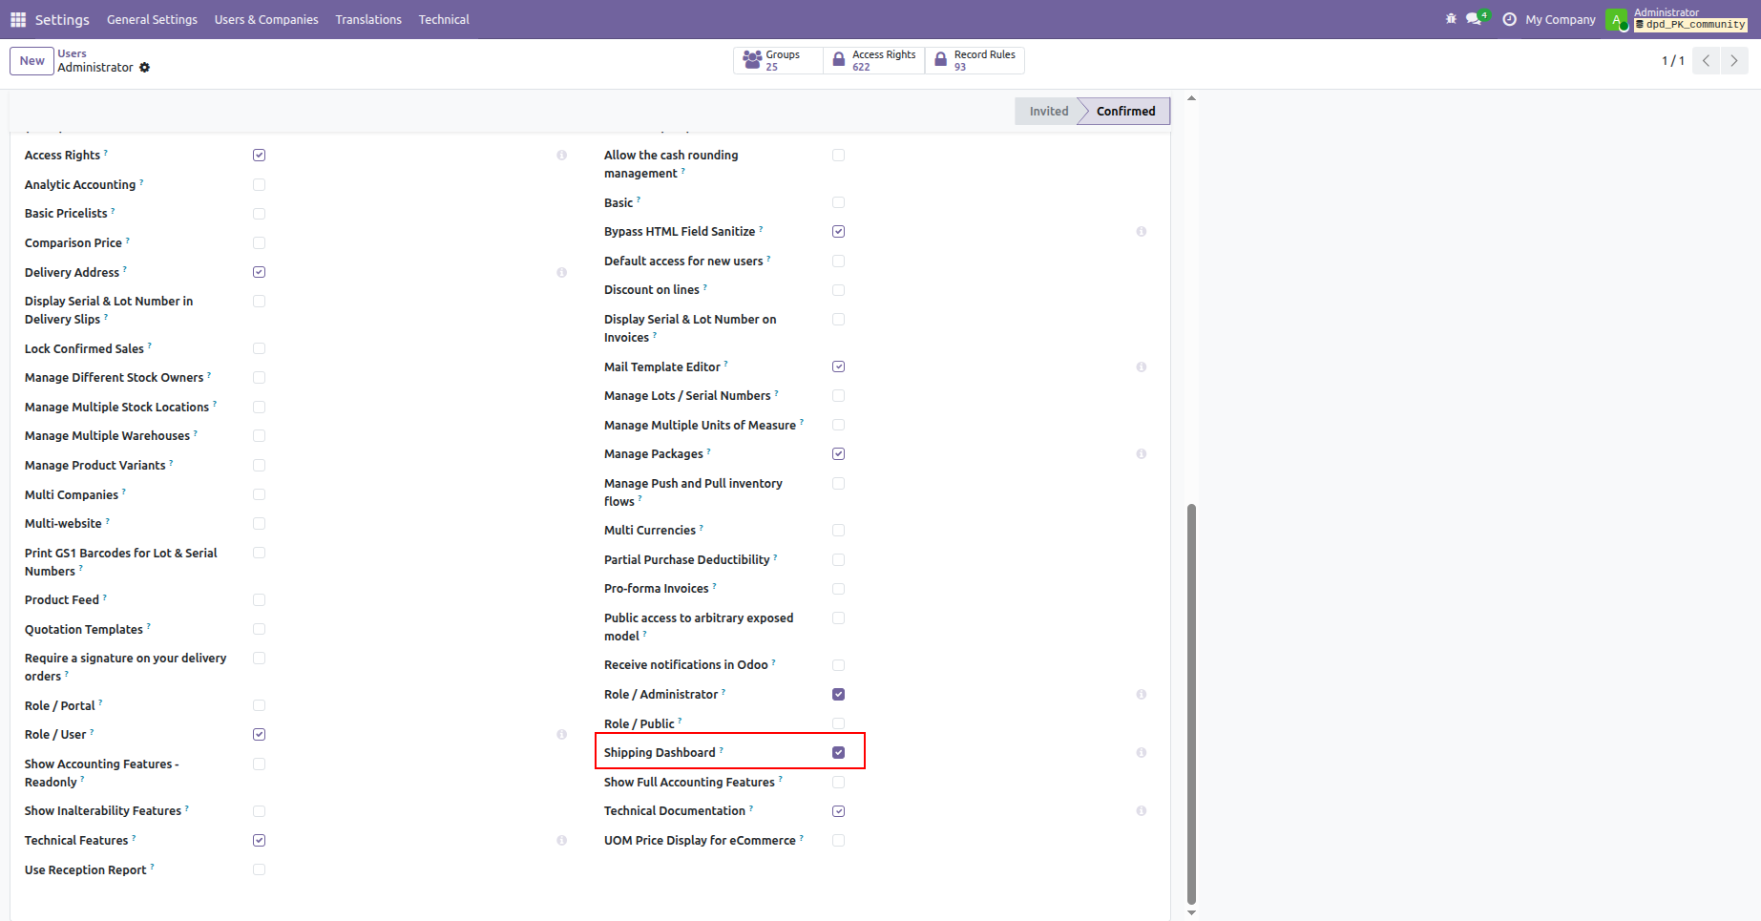Image resolution: width=1761 pixels, height=921 pixels.
Task: Open the Record Rules 93 stat button
Action: pos(975,60)
